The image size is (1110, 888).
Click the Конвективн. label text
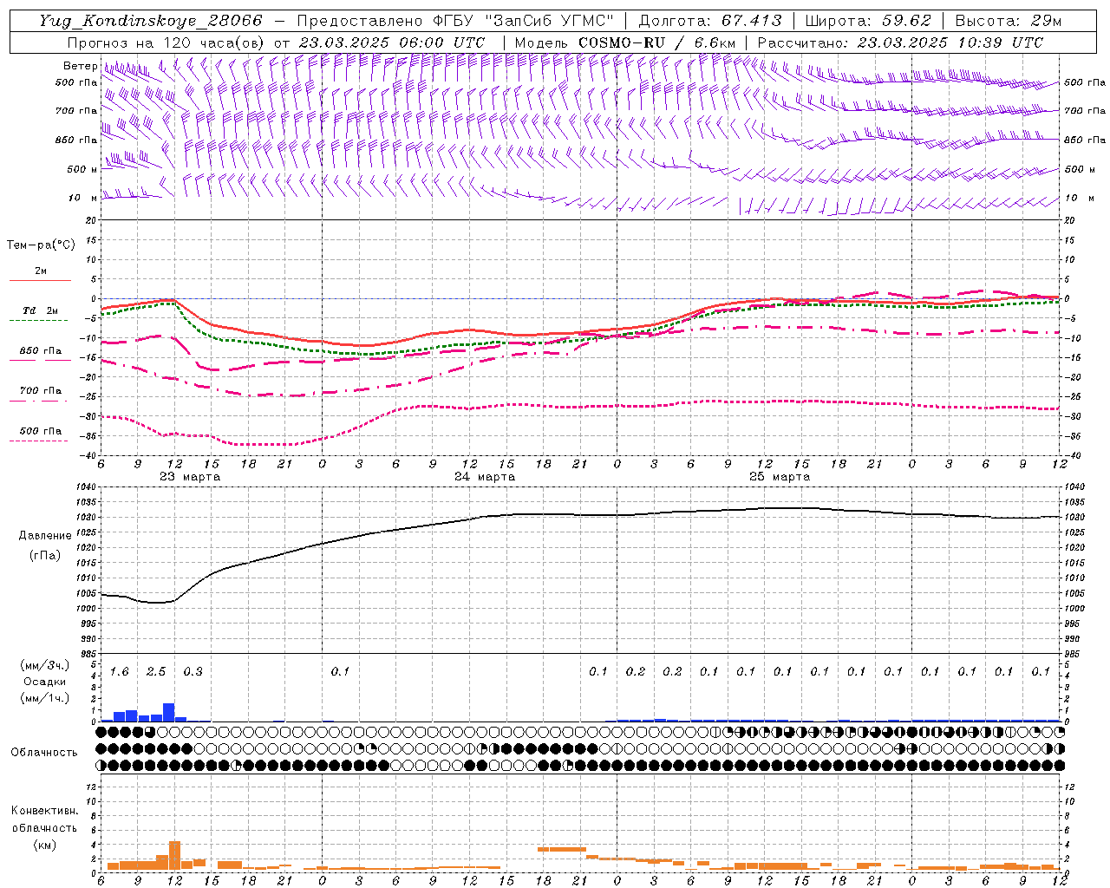pyautogui.click(x=44, y=811)
